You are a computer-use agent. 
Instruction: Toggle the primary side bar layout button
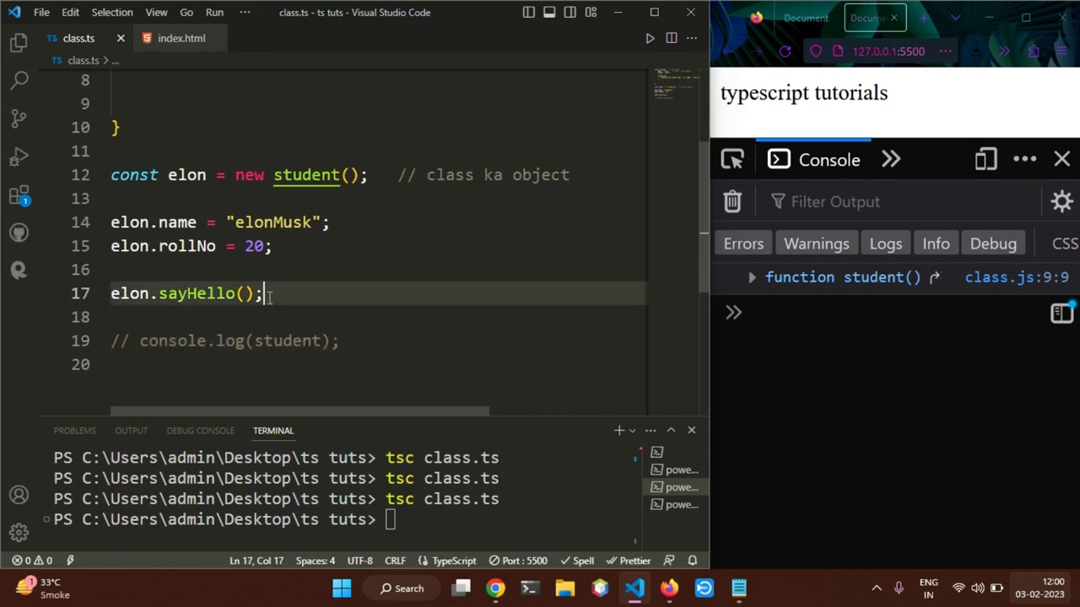click(x=528, y=13)
